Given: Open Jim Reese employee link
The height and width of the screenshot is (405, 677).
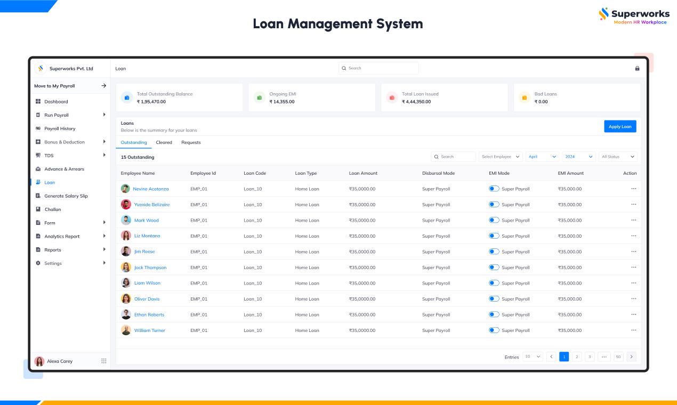Looking at the screenshot, I should 144,252.
